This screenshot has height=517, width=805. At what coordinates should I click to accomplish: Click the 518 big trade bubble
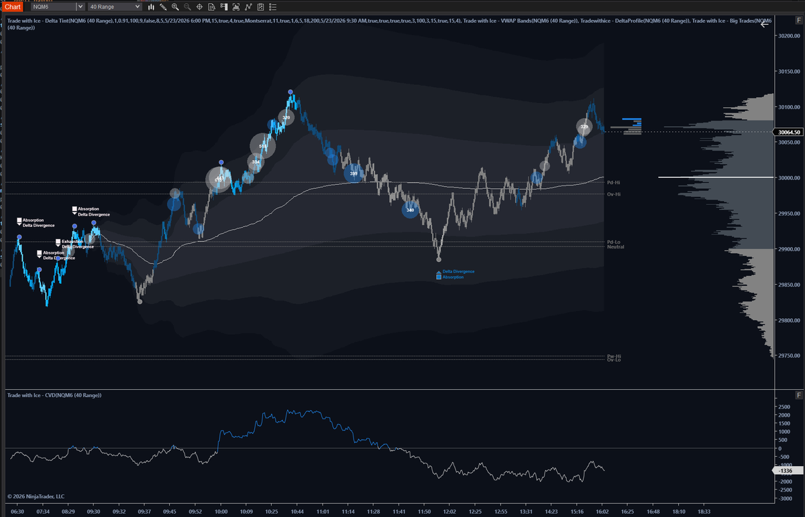click(x=263, y=146)
